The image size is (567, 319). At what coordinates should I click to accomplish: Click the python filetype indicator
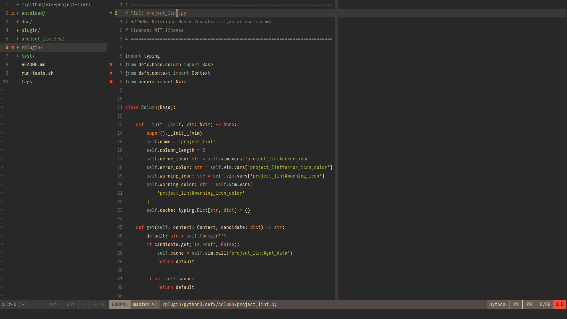tap(497, 305)
